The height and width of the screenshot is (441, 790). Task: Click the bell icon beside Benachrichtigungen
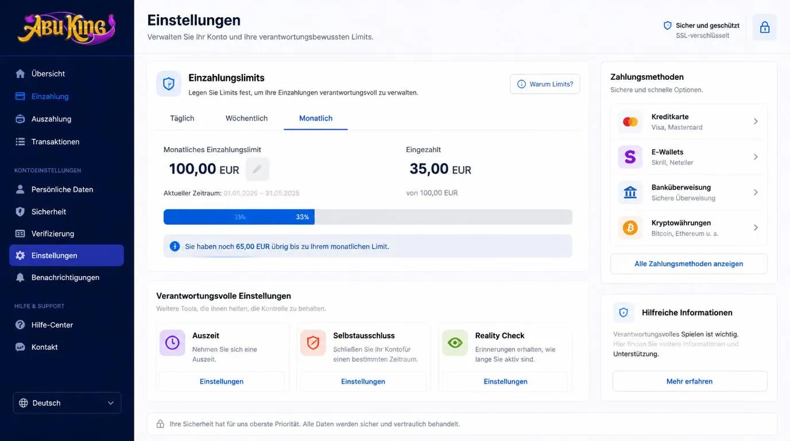[x=20, y=277]
